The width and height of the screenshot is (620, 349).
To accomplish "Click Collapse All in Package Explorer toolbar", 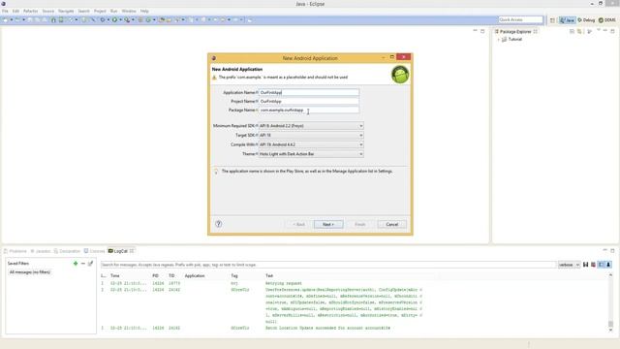I will (572, 31).
